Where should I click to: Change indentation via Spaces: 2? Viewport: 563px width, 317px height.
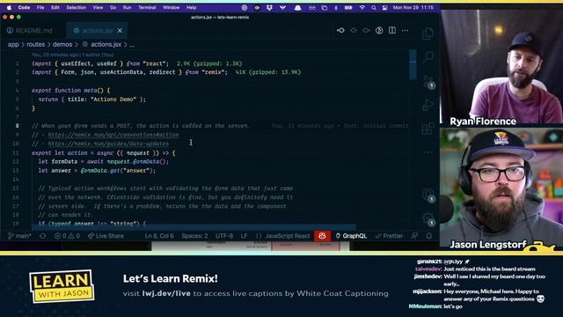click(x=194, y=236)
